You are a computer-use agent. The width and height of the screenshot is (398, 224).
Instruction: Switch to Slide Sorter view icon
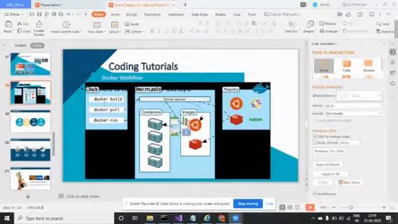(x=290, y=207)
